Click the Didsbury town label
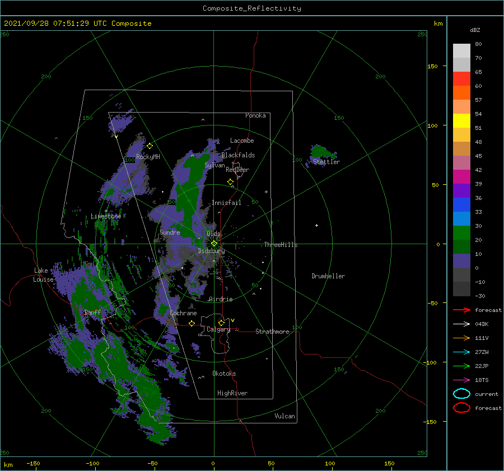504x471 pixels. pyautogui.click(x=211, y=251)
